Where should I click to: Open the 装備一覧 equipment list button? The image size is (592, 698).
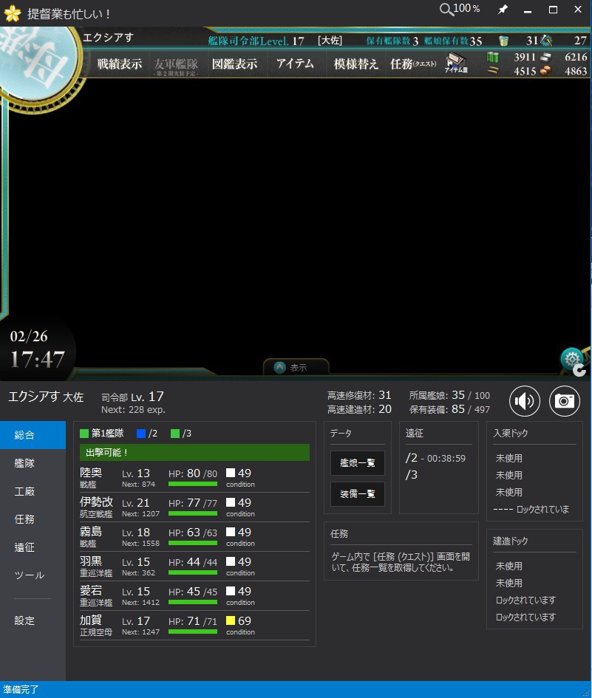point(357,494)
